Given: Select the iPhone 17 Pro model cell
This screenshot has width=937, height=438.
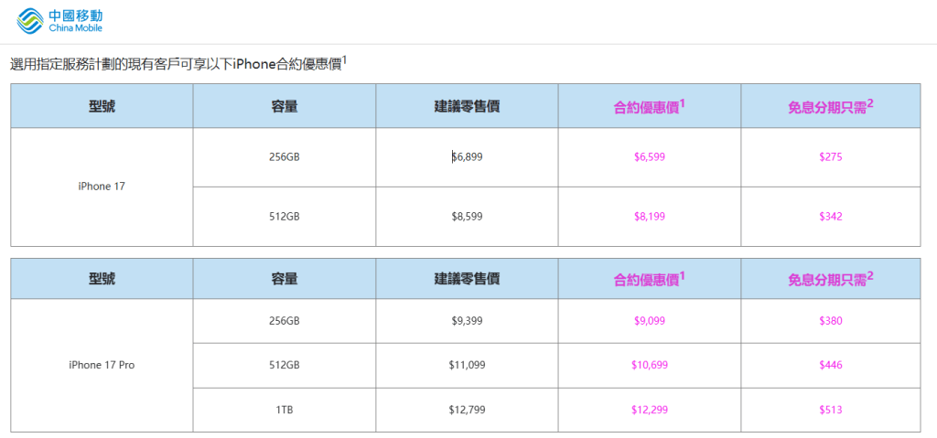Looking at the screenshot, I should click(102, 365).
